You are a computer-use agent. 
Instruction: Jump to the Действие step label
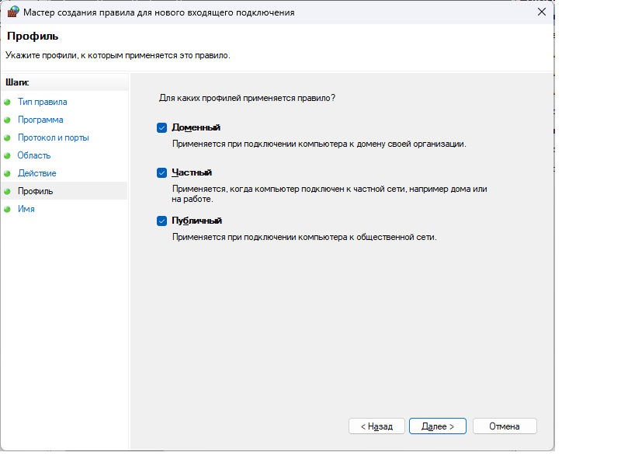(x=36, y=173)
